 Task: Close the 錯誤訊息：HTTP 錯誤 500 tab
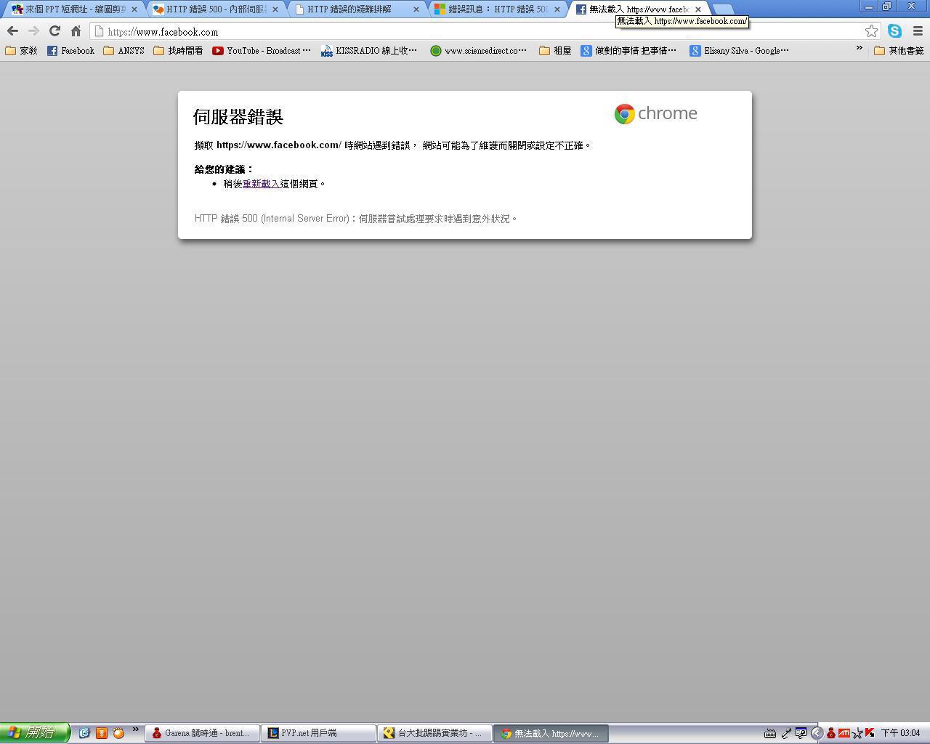tap(557, 9)
